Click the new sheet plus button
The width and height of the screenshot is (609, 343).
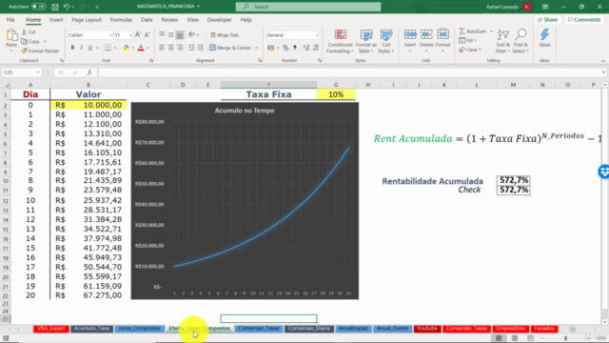[572, 329]
